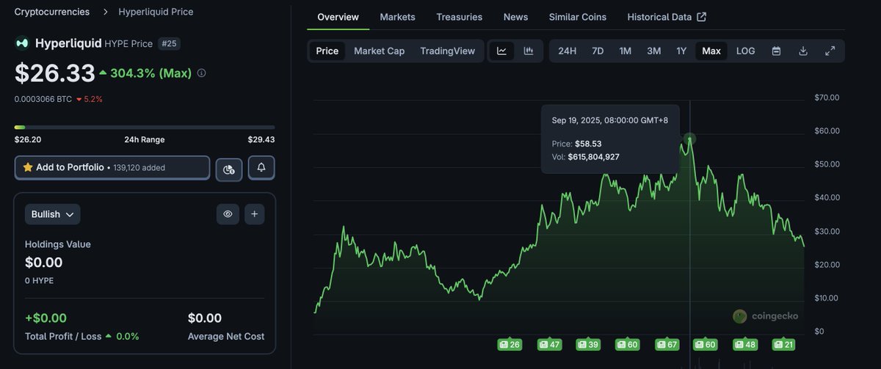The height and width of the screenshot is (369, 881).
Task: Click the add transaction plus icon
Action: coord(254,214)
